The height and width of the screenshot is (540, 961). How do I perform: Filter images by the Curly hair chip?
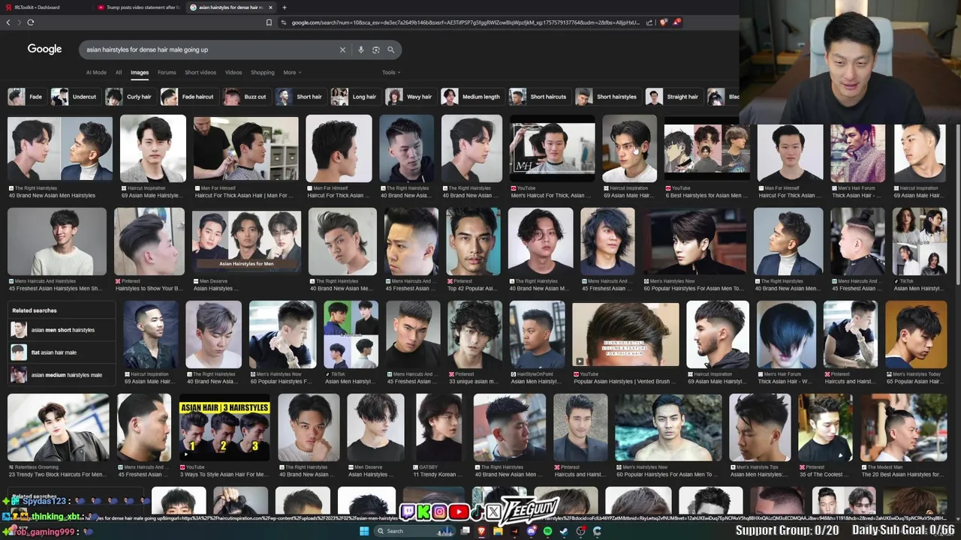129,97
